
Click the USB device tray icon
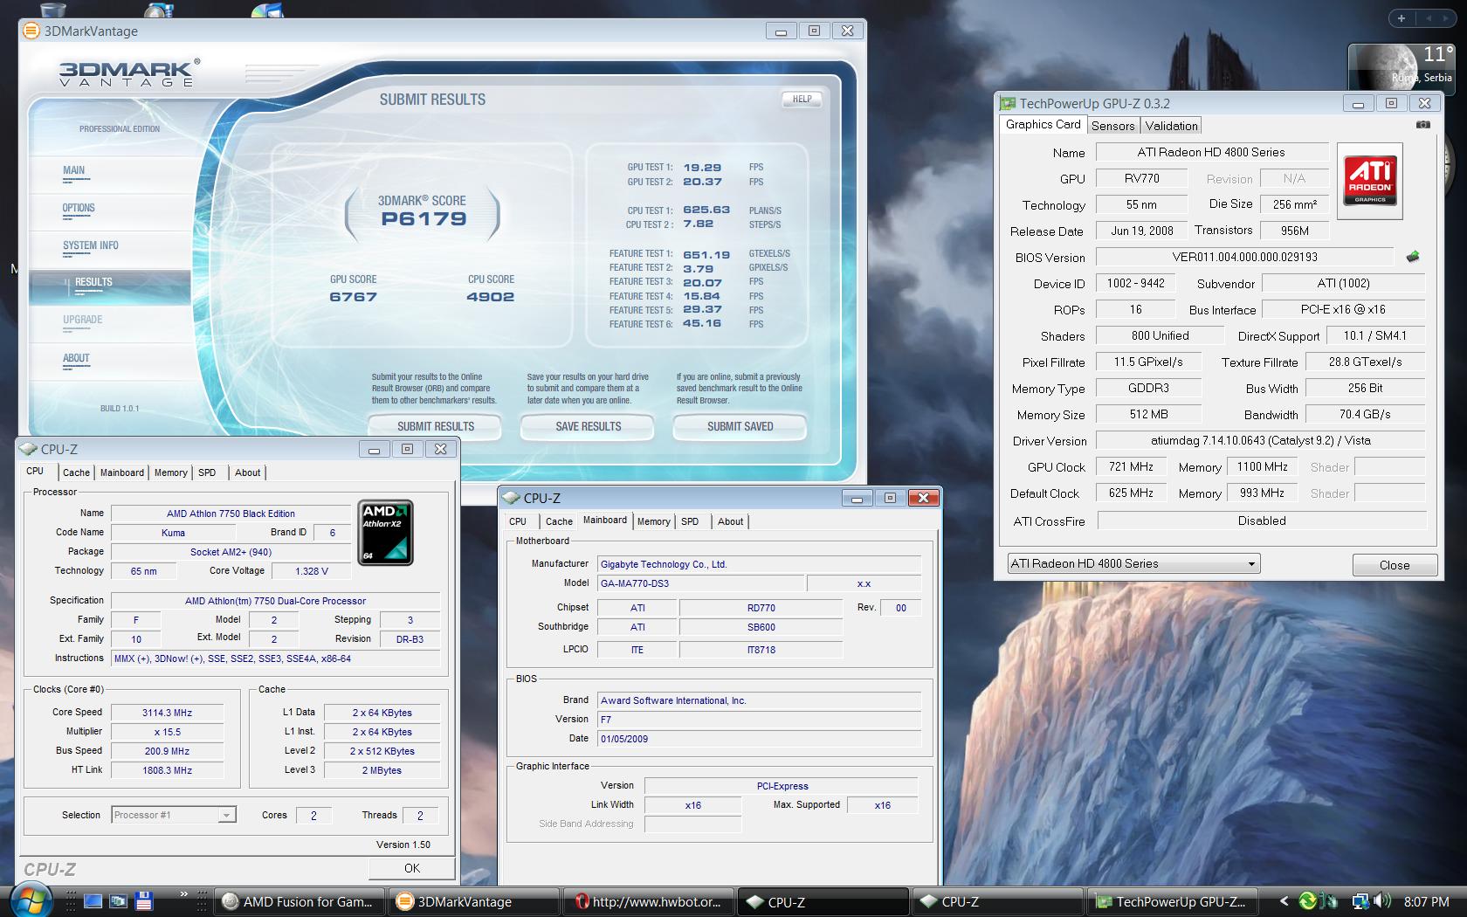pos(1330,901)
